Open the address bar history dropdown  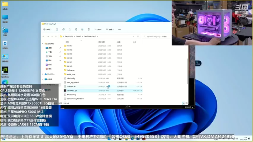[x=133, y=37]
